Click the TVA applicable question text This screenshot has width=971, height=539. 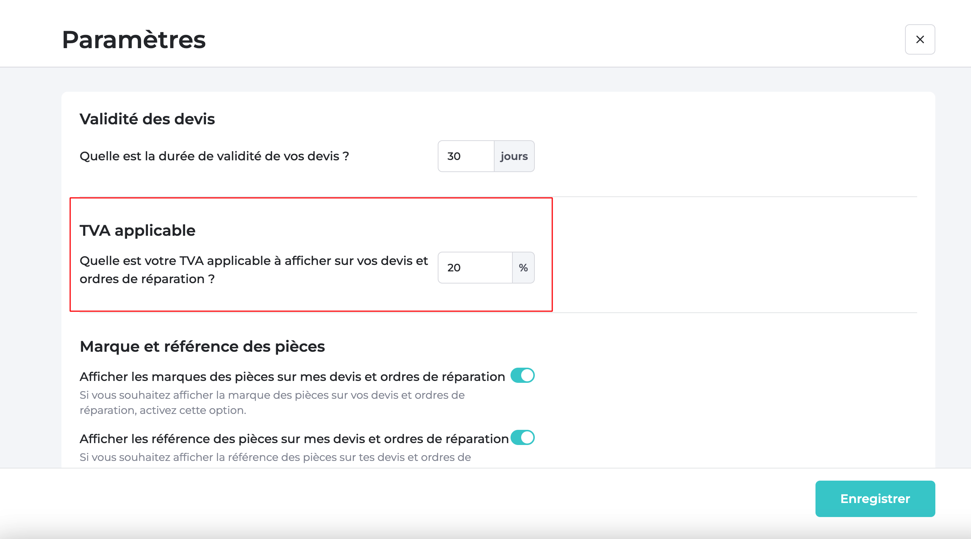click(x=253, y=269)
